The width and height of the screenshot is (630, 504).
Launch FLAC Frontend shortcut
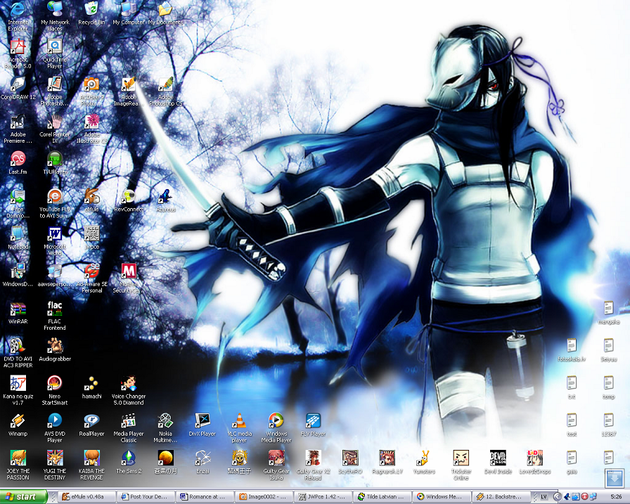55,309
